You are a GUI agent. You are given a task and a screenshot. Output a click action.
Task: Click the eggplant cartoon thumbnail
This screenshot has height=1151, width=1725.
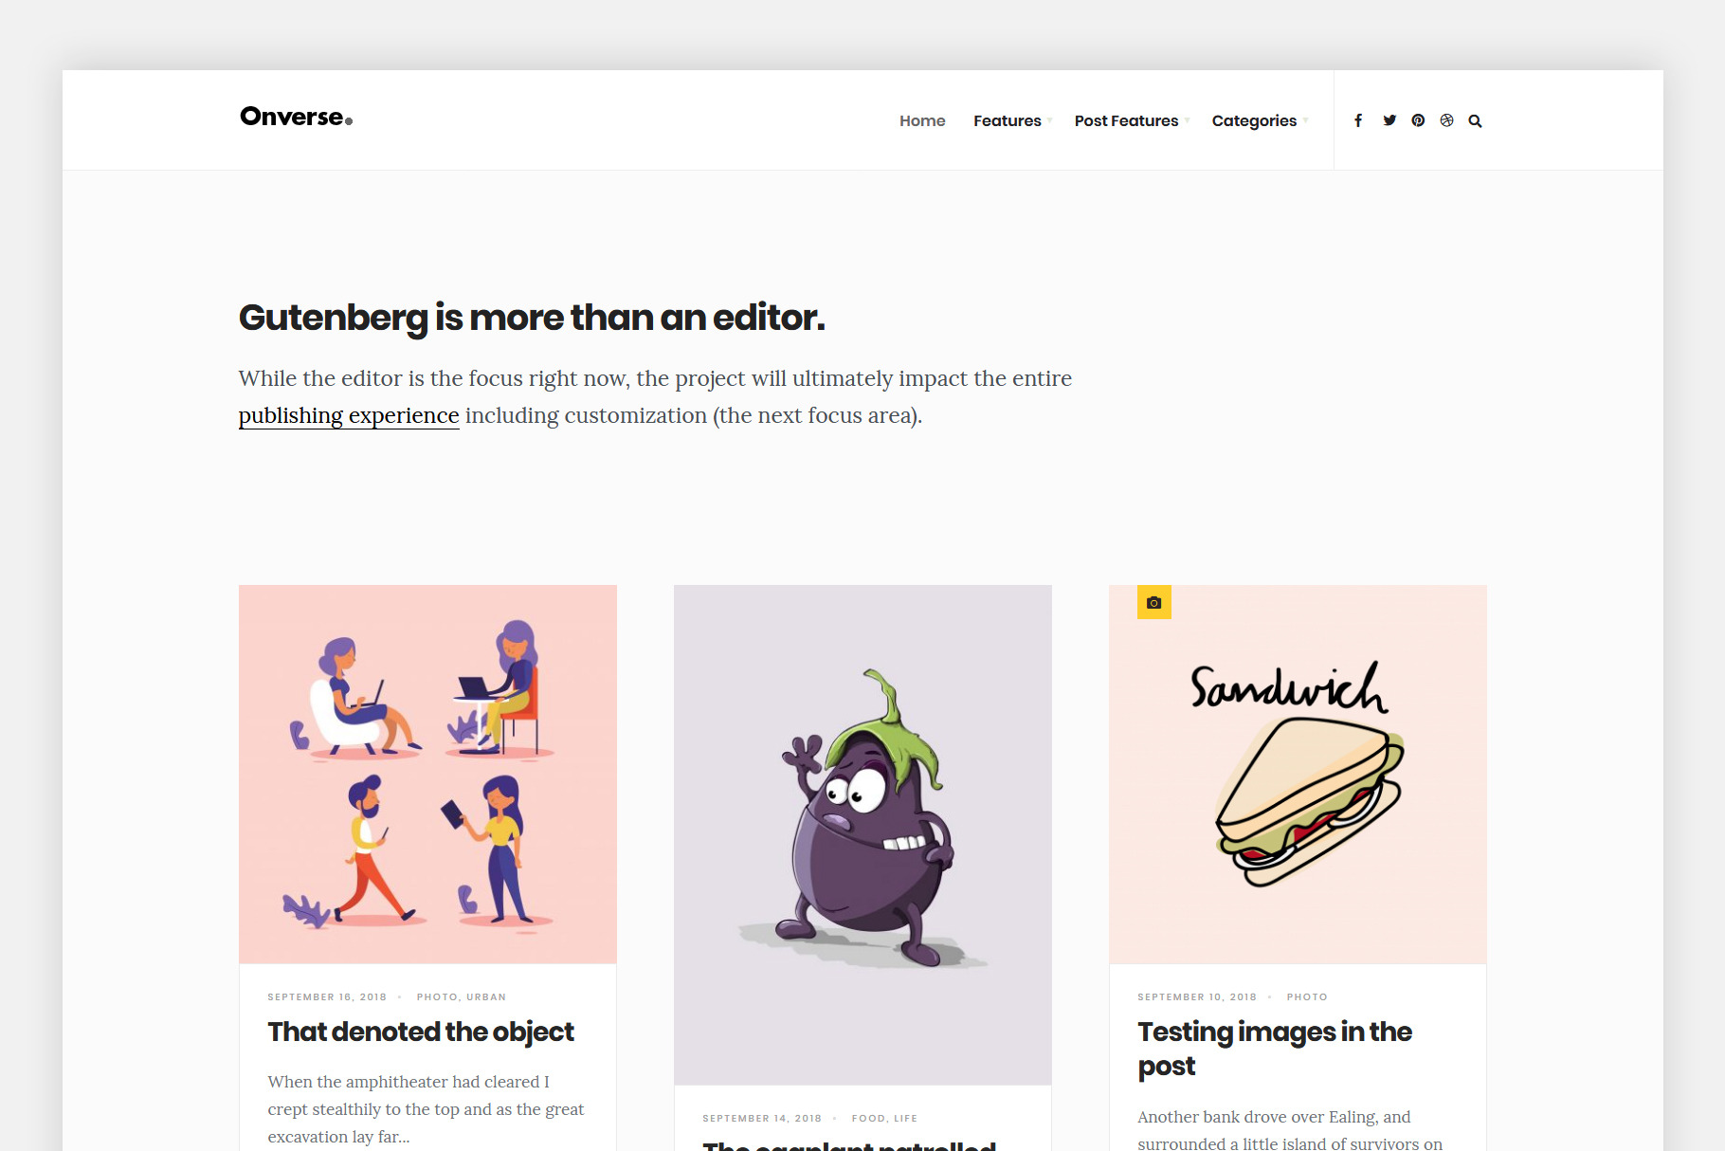coord(862,835)
